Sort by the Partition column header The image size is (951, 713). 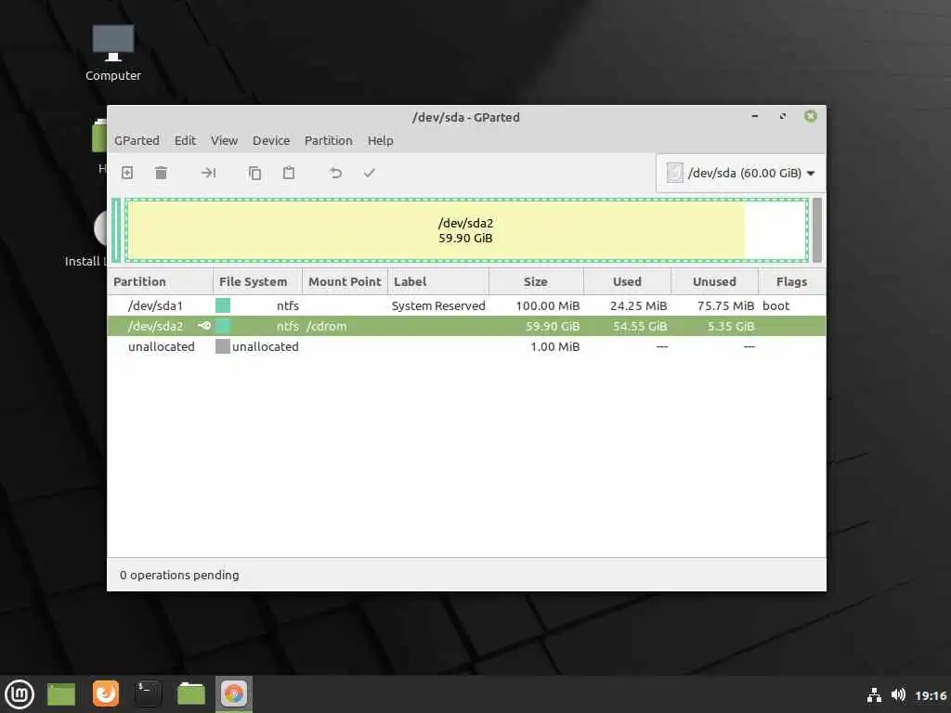pyautogui.click(x=160, y=281)
